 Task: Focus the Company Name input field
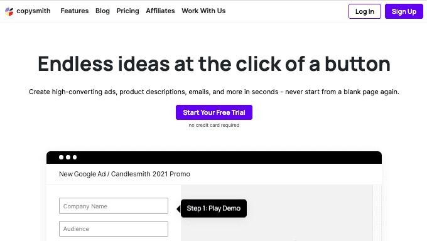point(114,206)
